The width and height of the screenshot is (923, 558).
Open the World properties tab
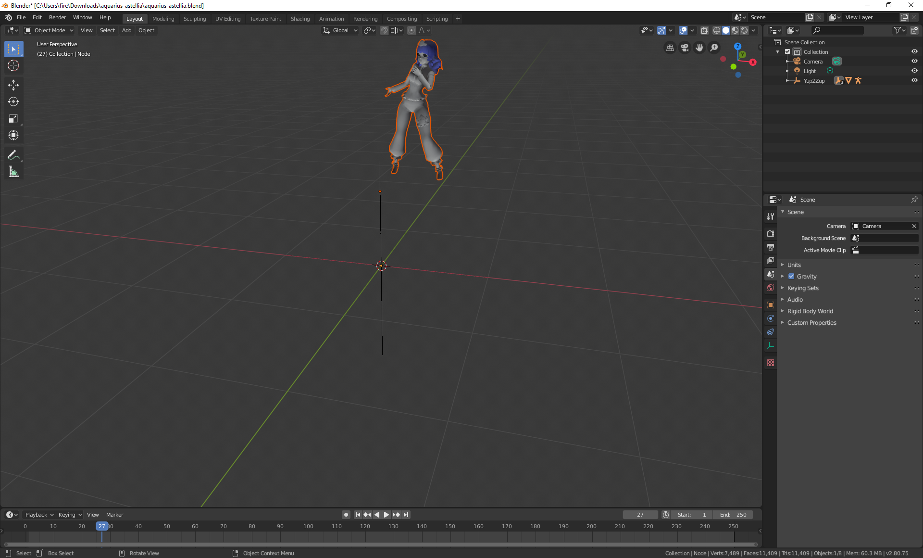(771, 288)
